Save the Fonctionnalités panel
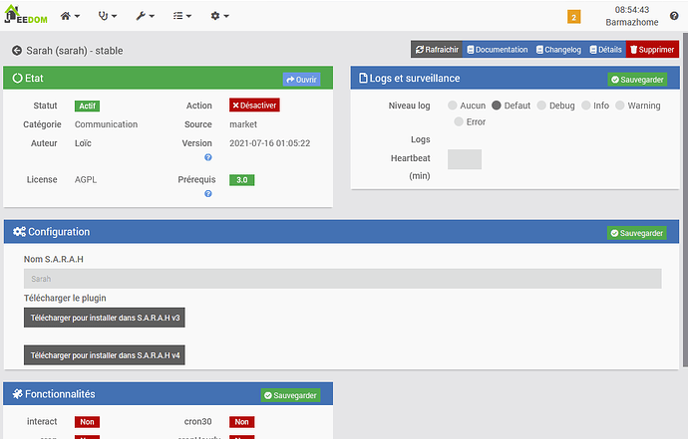Screen dimensions: 688x439 click(x=290, y=395)
